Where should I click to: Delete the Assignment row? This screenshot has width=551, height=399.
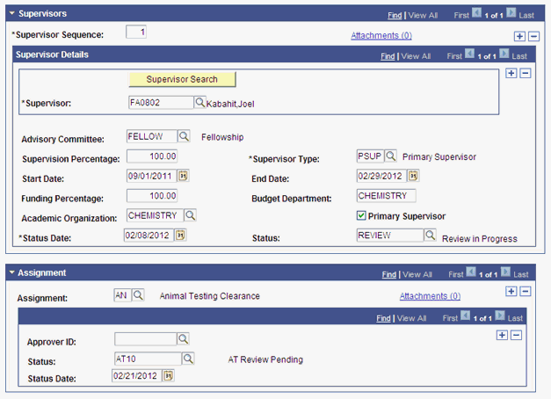(x=525, y=292)
